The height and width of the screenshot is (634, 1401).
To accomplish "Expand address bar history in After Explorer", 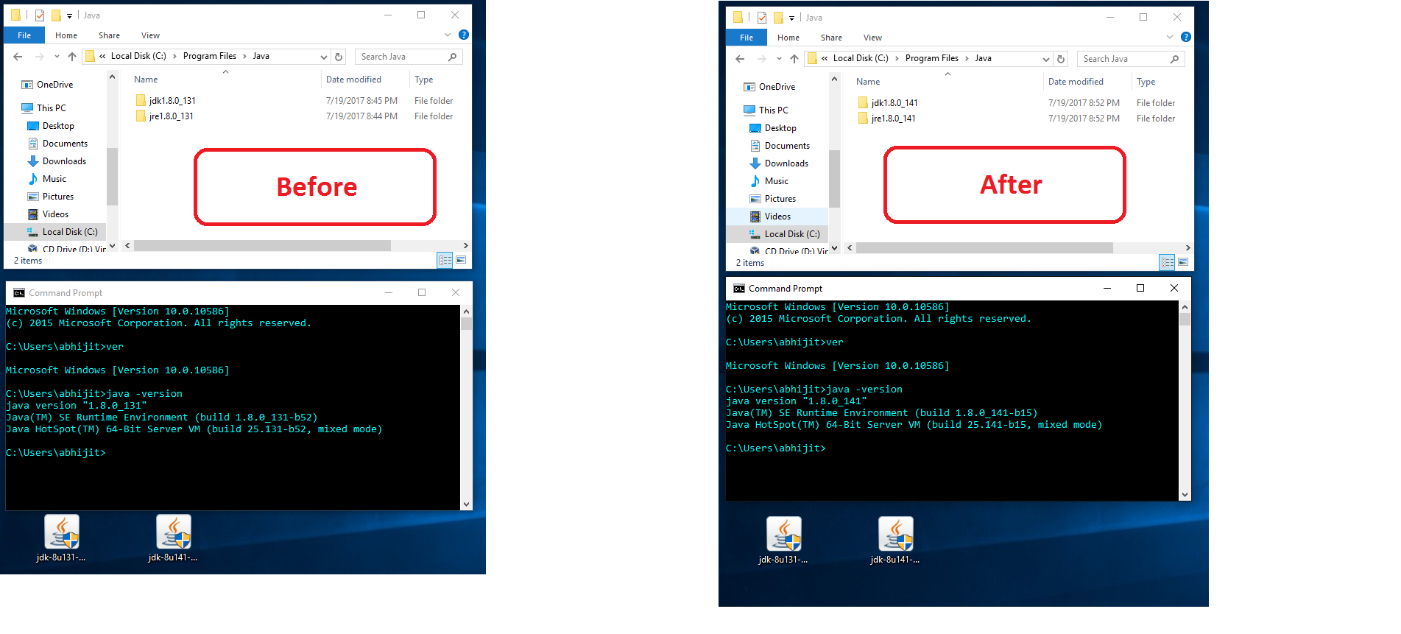I will [x=1046, y=59].
